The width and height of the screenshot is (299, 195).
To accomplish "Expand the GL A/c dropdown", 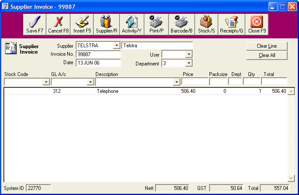I will (90, 82).
